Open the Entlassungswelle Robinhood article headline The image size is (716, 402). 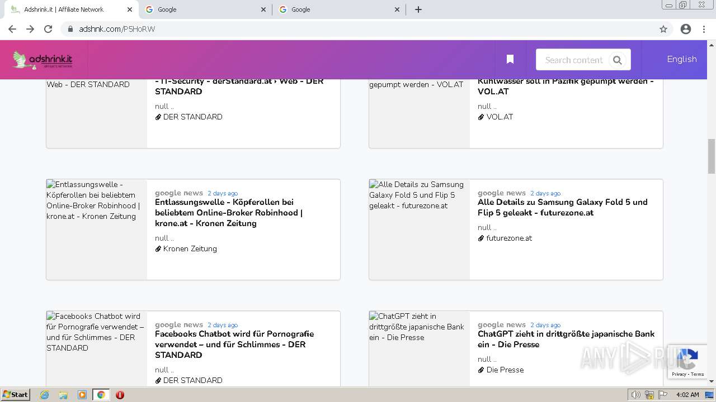point(229,213)
